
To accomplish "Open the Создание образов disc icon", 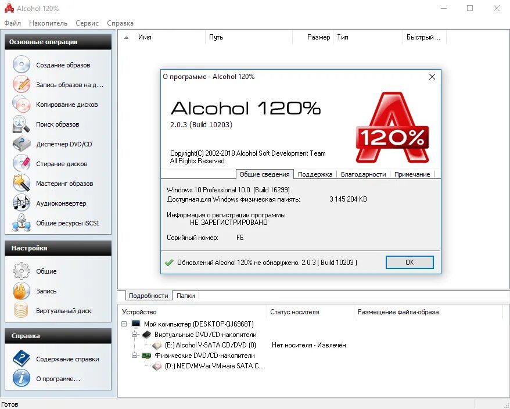I will pos(21,64).
